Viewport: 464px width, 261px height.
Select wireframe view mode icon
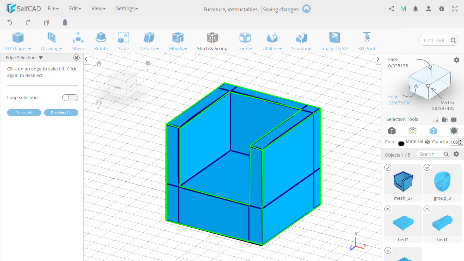(412, 131)
